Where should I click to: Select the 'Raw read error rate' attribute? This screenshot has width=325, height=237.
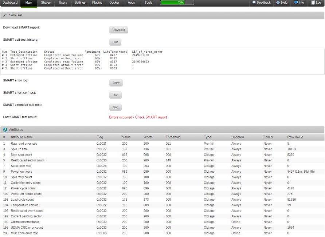24,144
